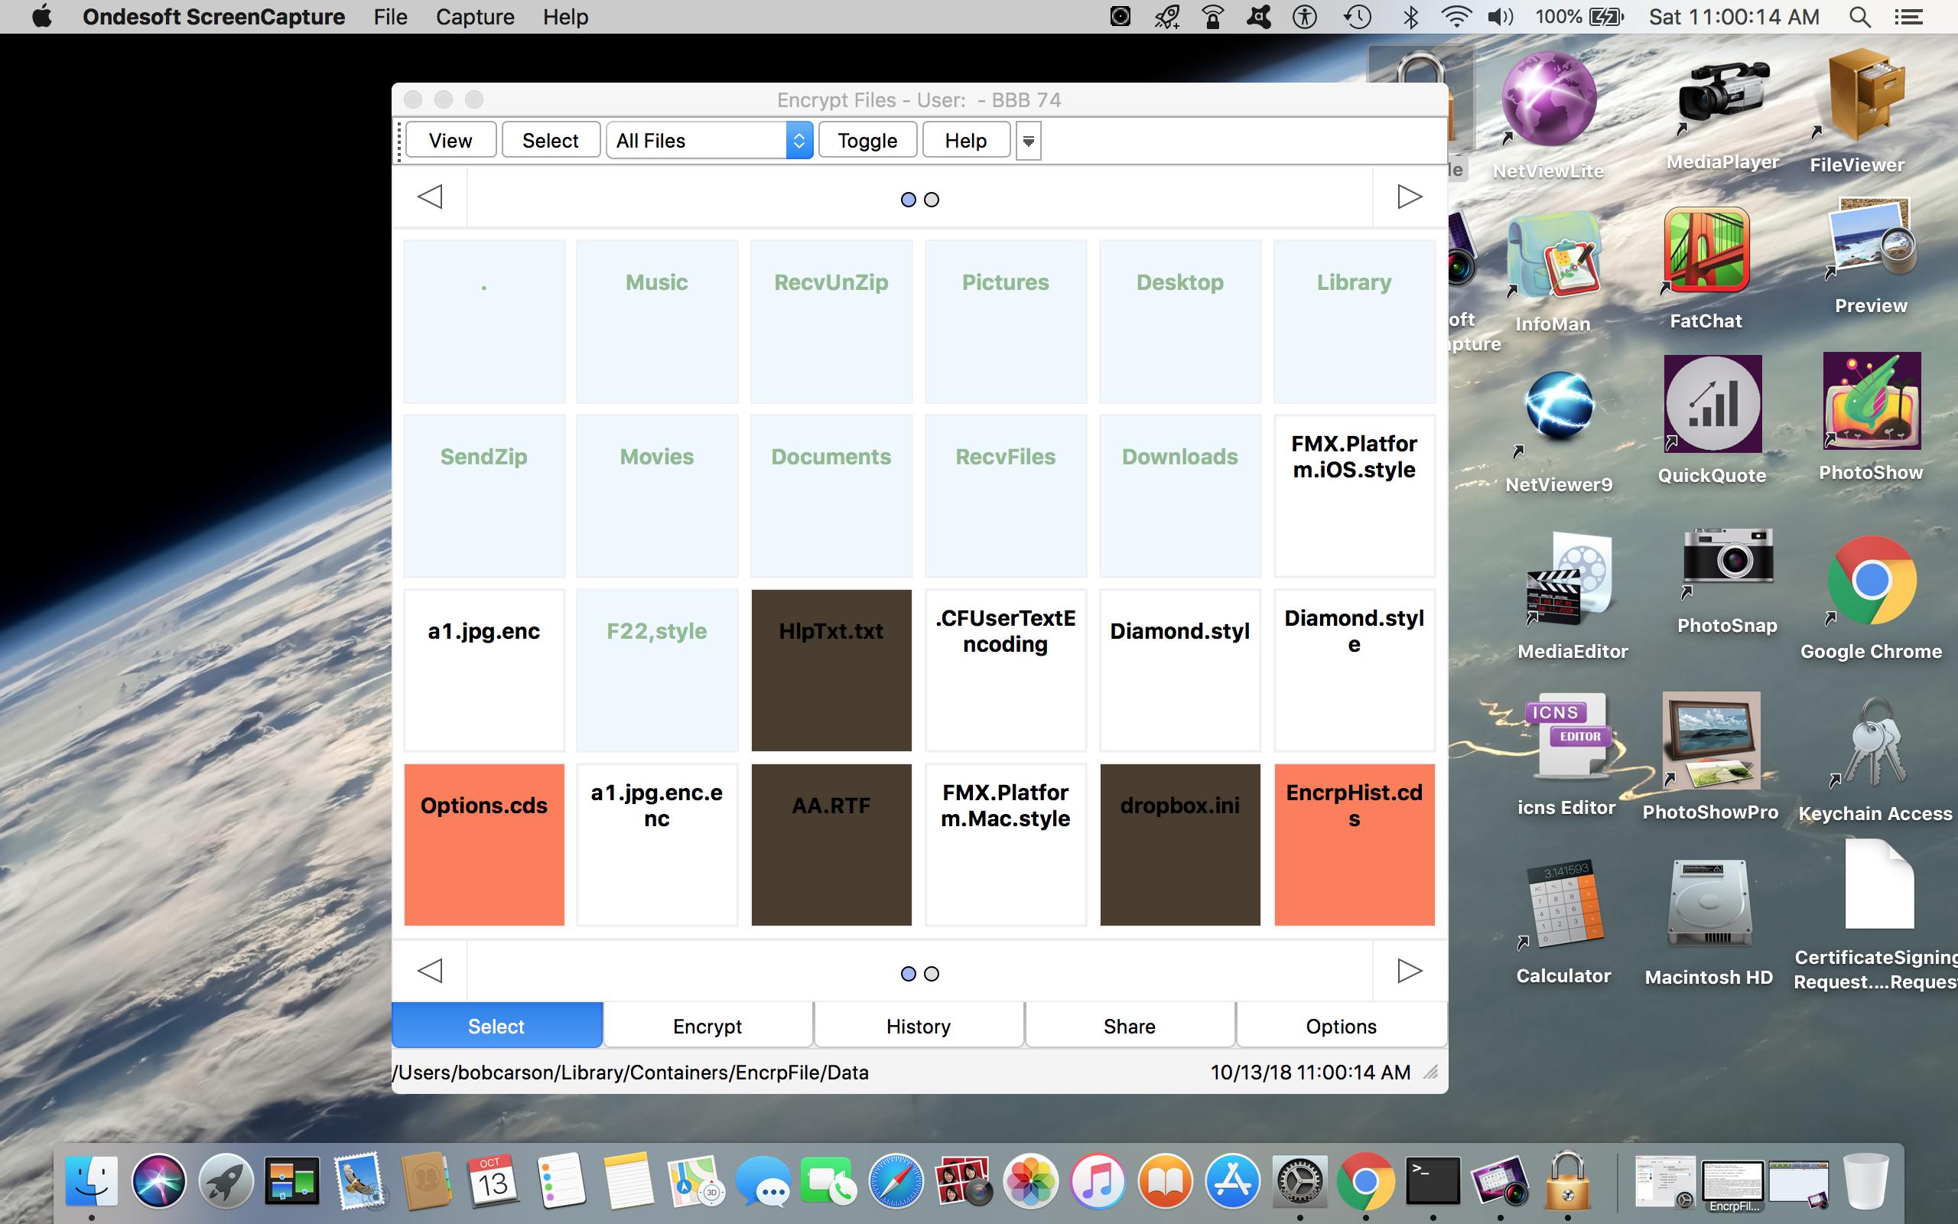Open the CertificateSigningRequest file icon

[1879, 884]
